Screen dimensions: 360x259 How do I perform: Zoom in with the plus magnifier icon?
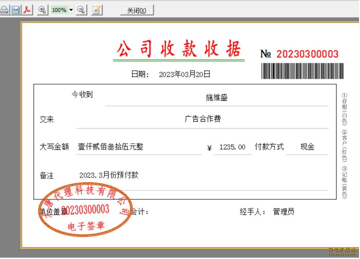(42, 10)
